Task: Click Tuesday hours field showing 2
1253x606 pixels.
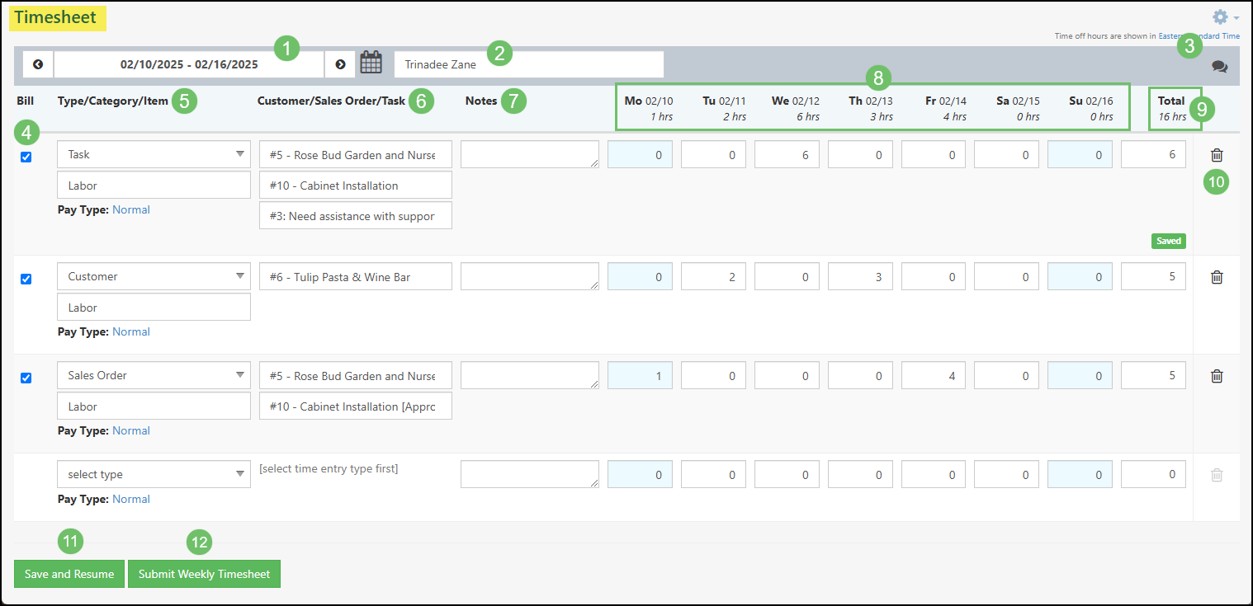Action: [713, 276]
